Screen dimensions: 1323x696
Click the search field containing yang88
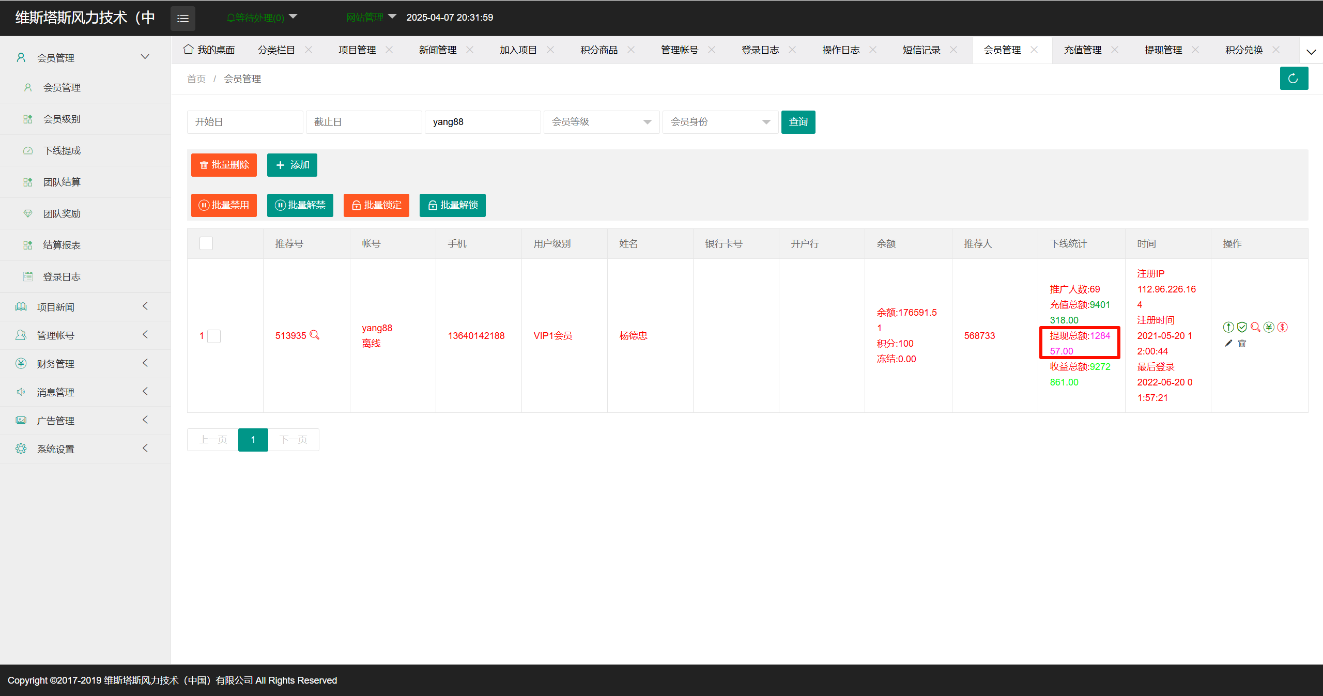pyautogui.click(x=483, y=122)
